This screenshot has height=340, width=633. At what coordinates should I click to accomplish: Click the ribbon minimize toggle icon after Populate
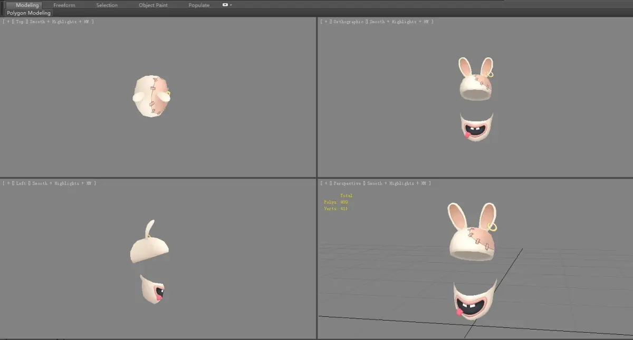[x=225, y=5]
